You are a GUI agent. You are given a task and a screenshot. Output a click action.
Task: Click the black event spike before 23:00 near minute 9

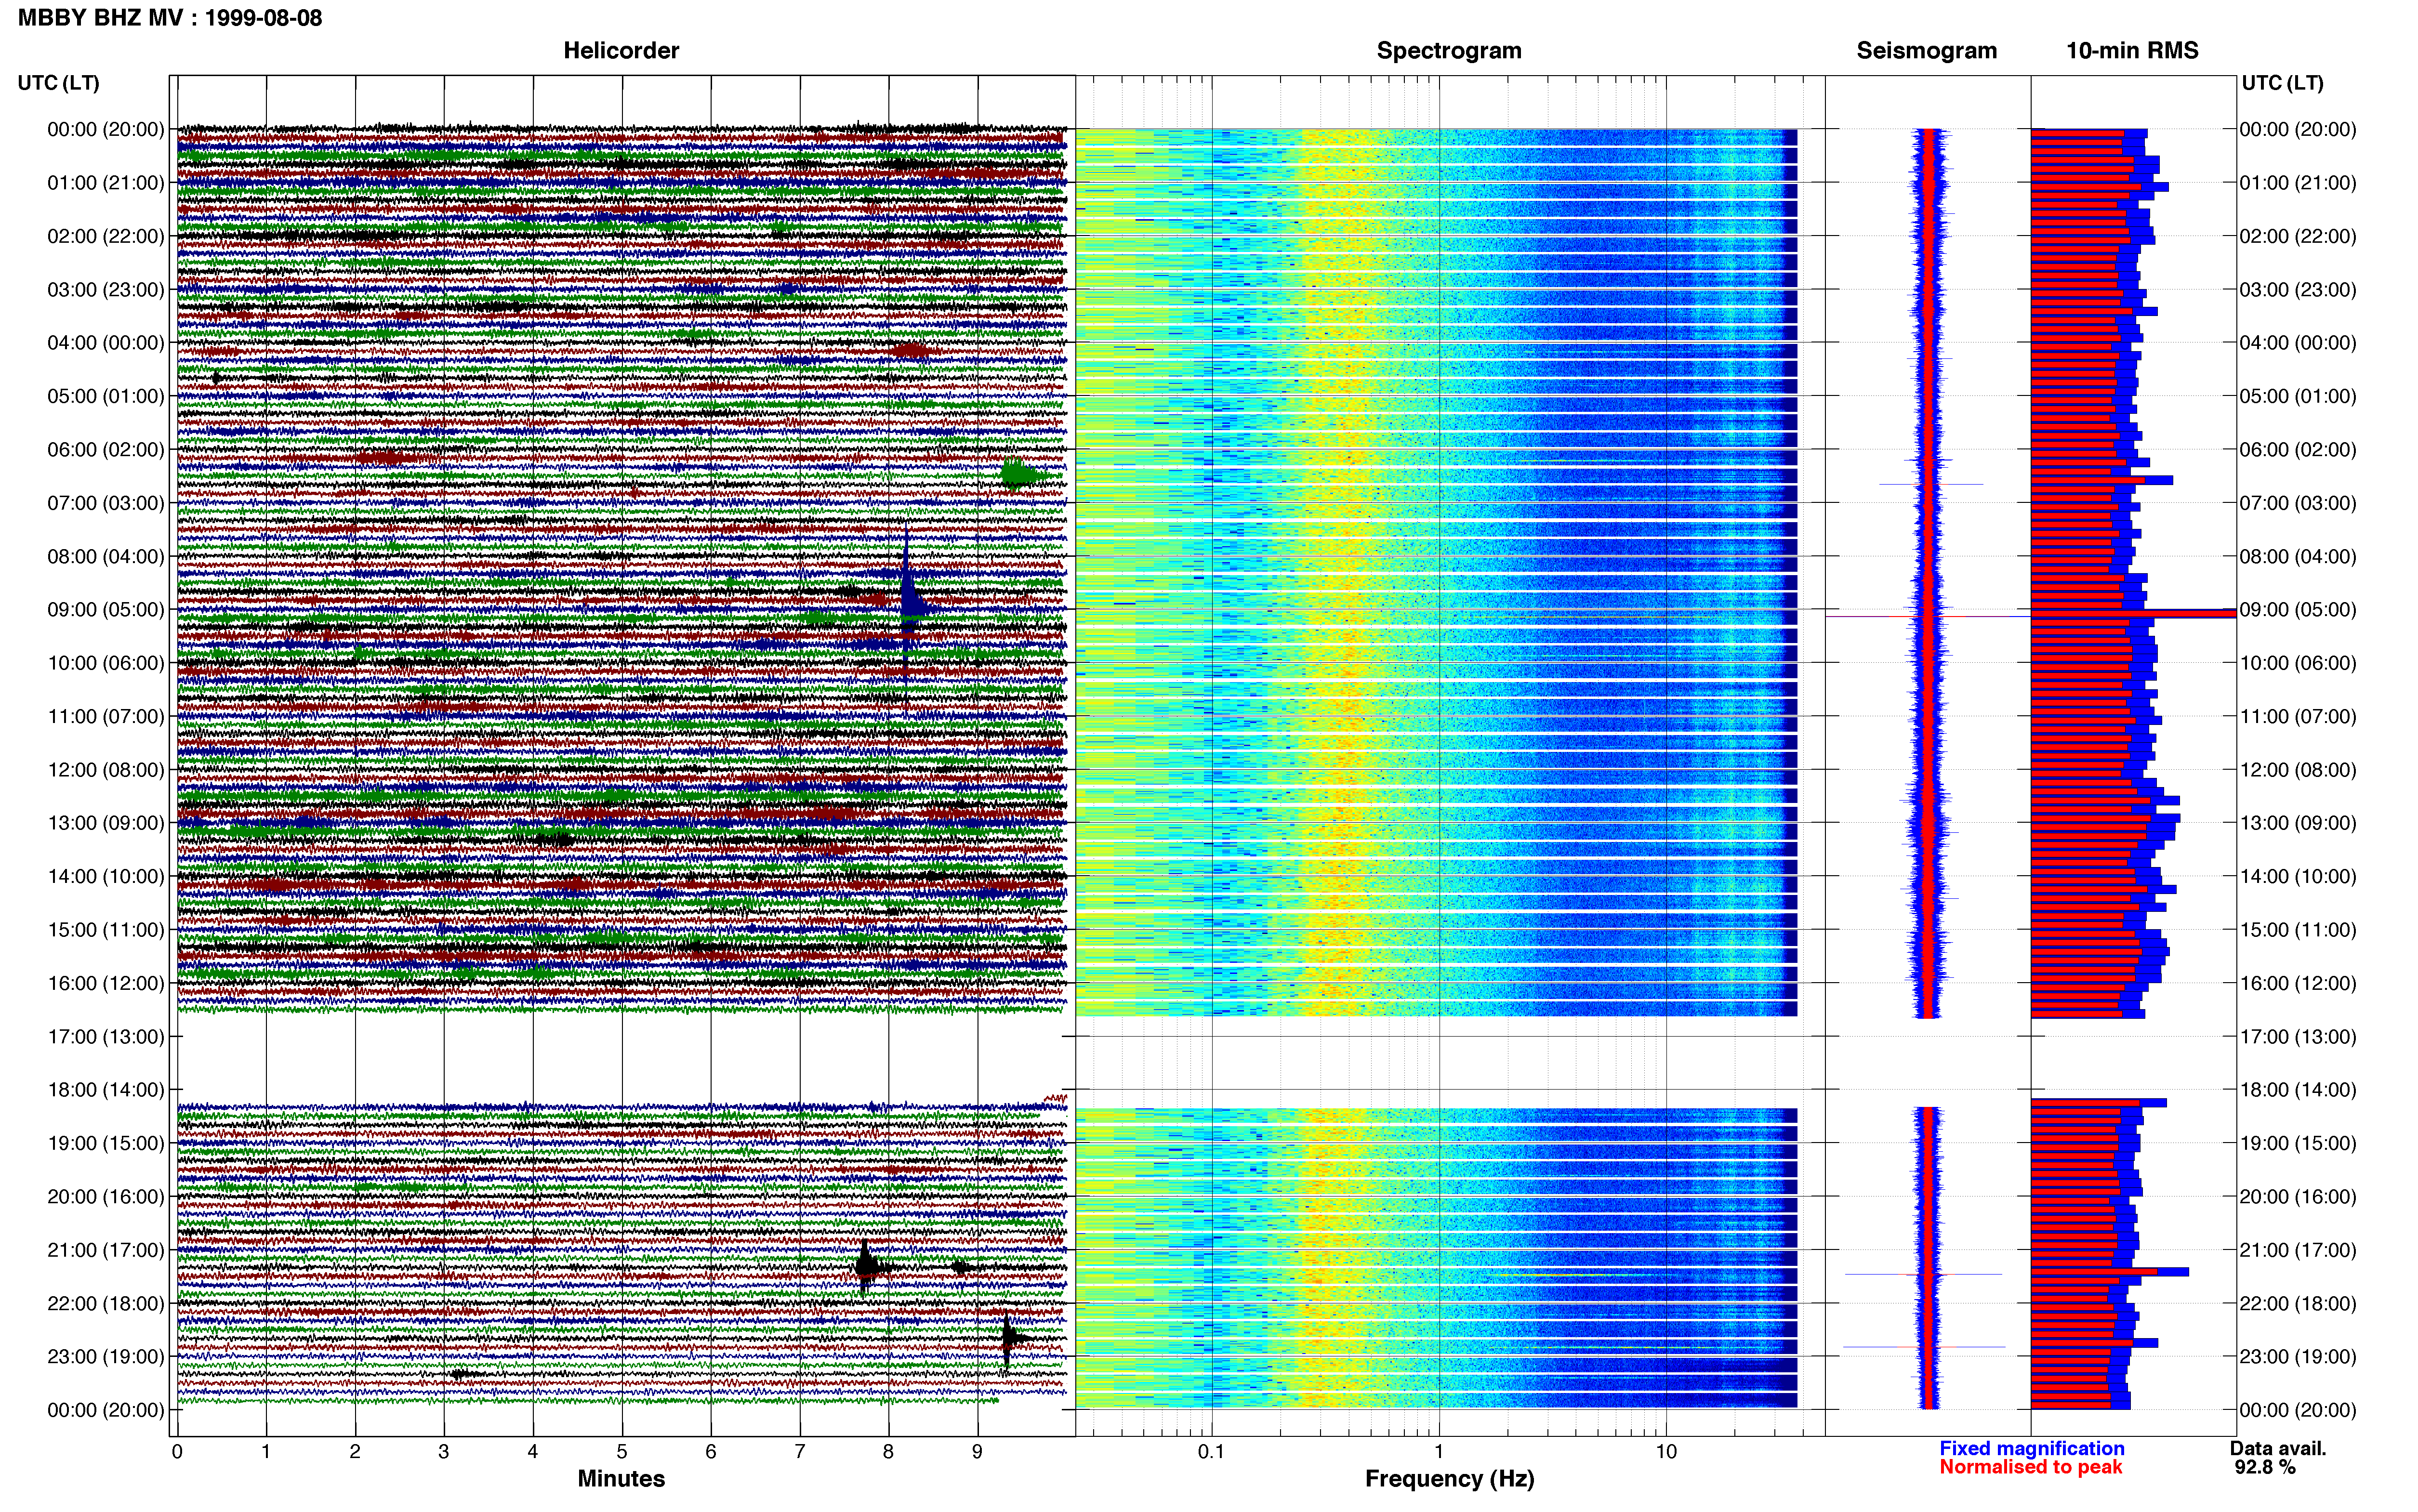click(x=1008, y=1338)
